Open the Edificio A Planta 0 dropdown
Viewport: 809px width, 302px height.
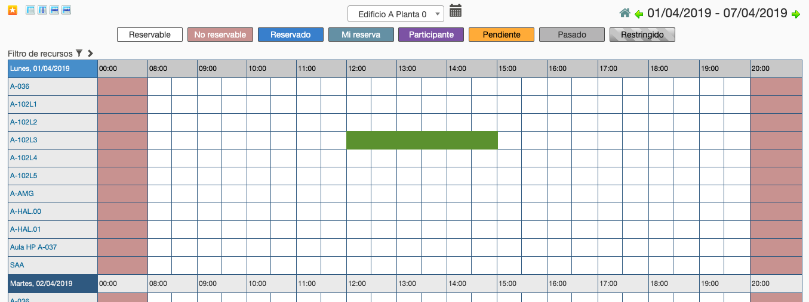coord(396,14)
